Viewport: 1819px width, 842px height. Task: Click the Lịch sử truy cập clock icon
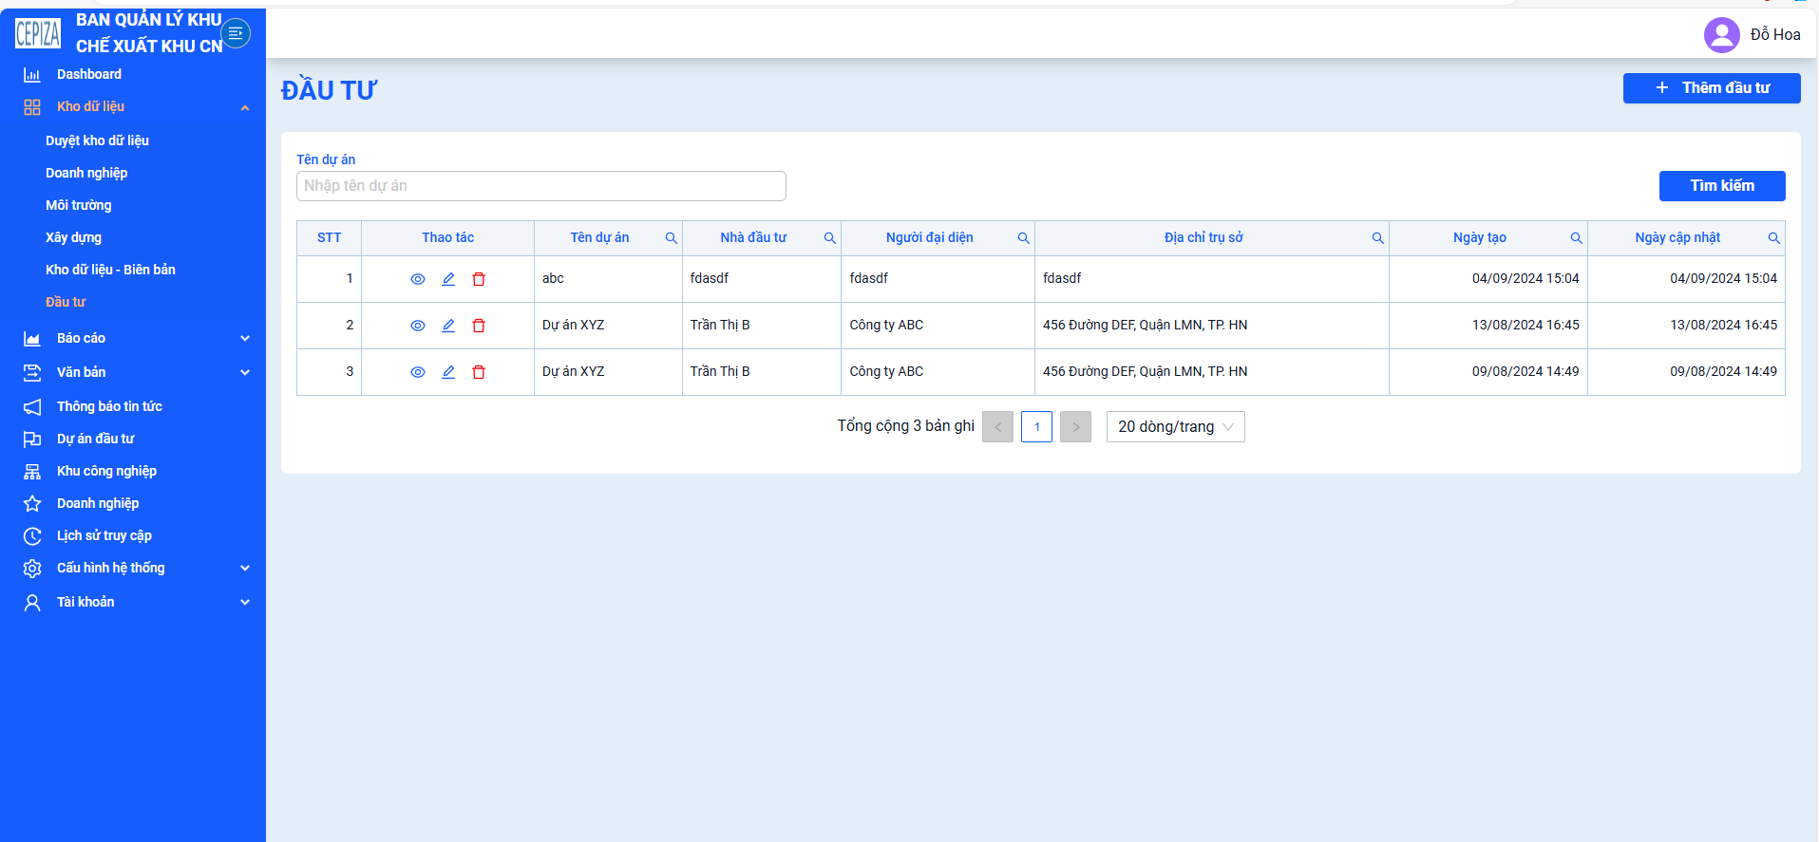tap(32, 536)
